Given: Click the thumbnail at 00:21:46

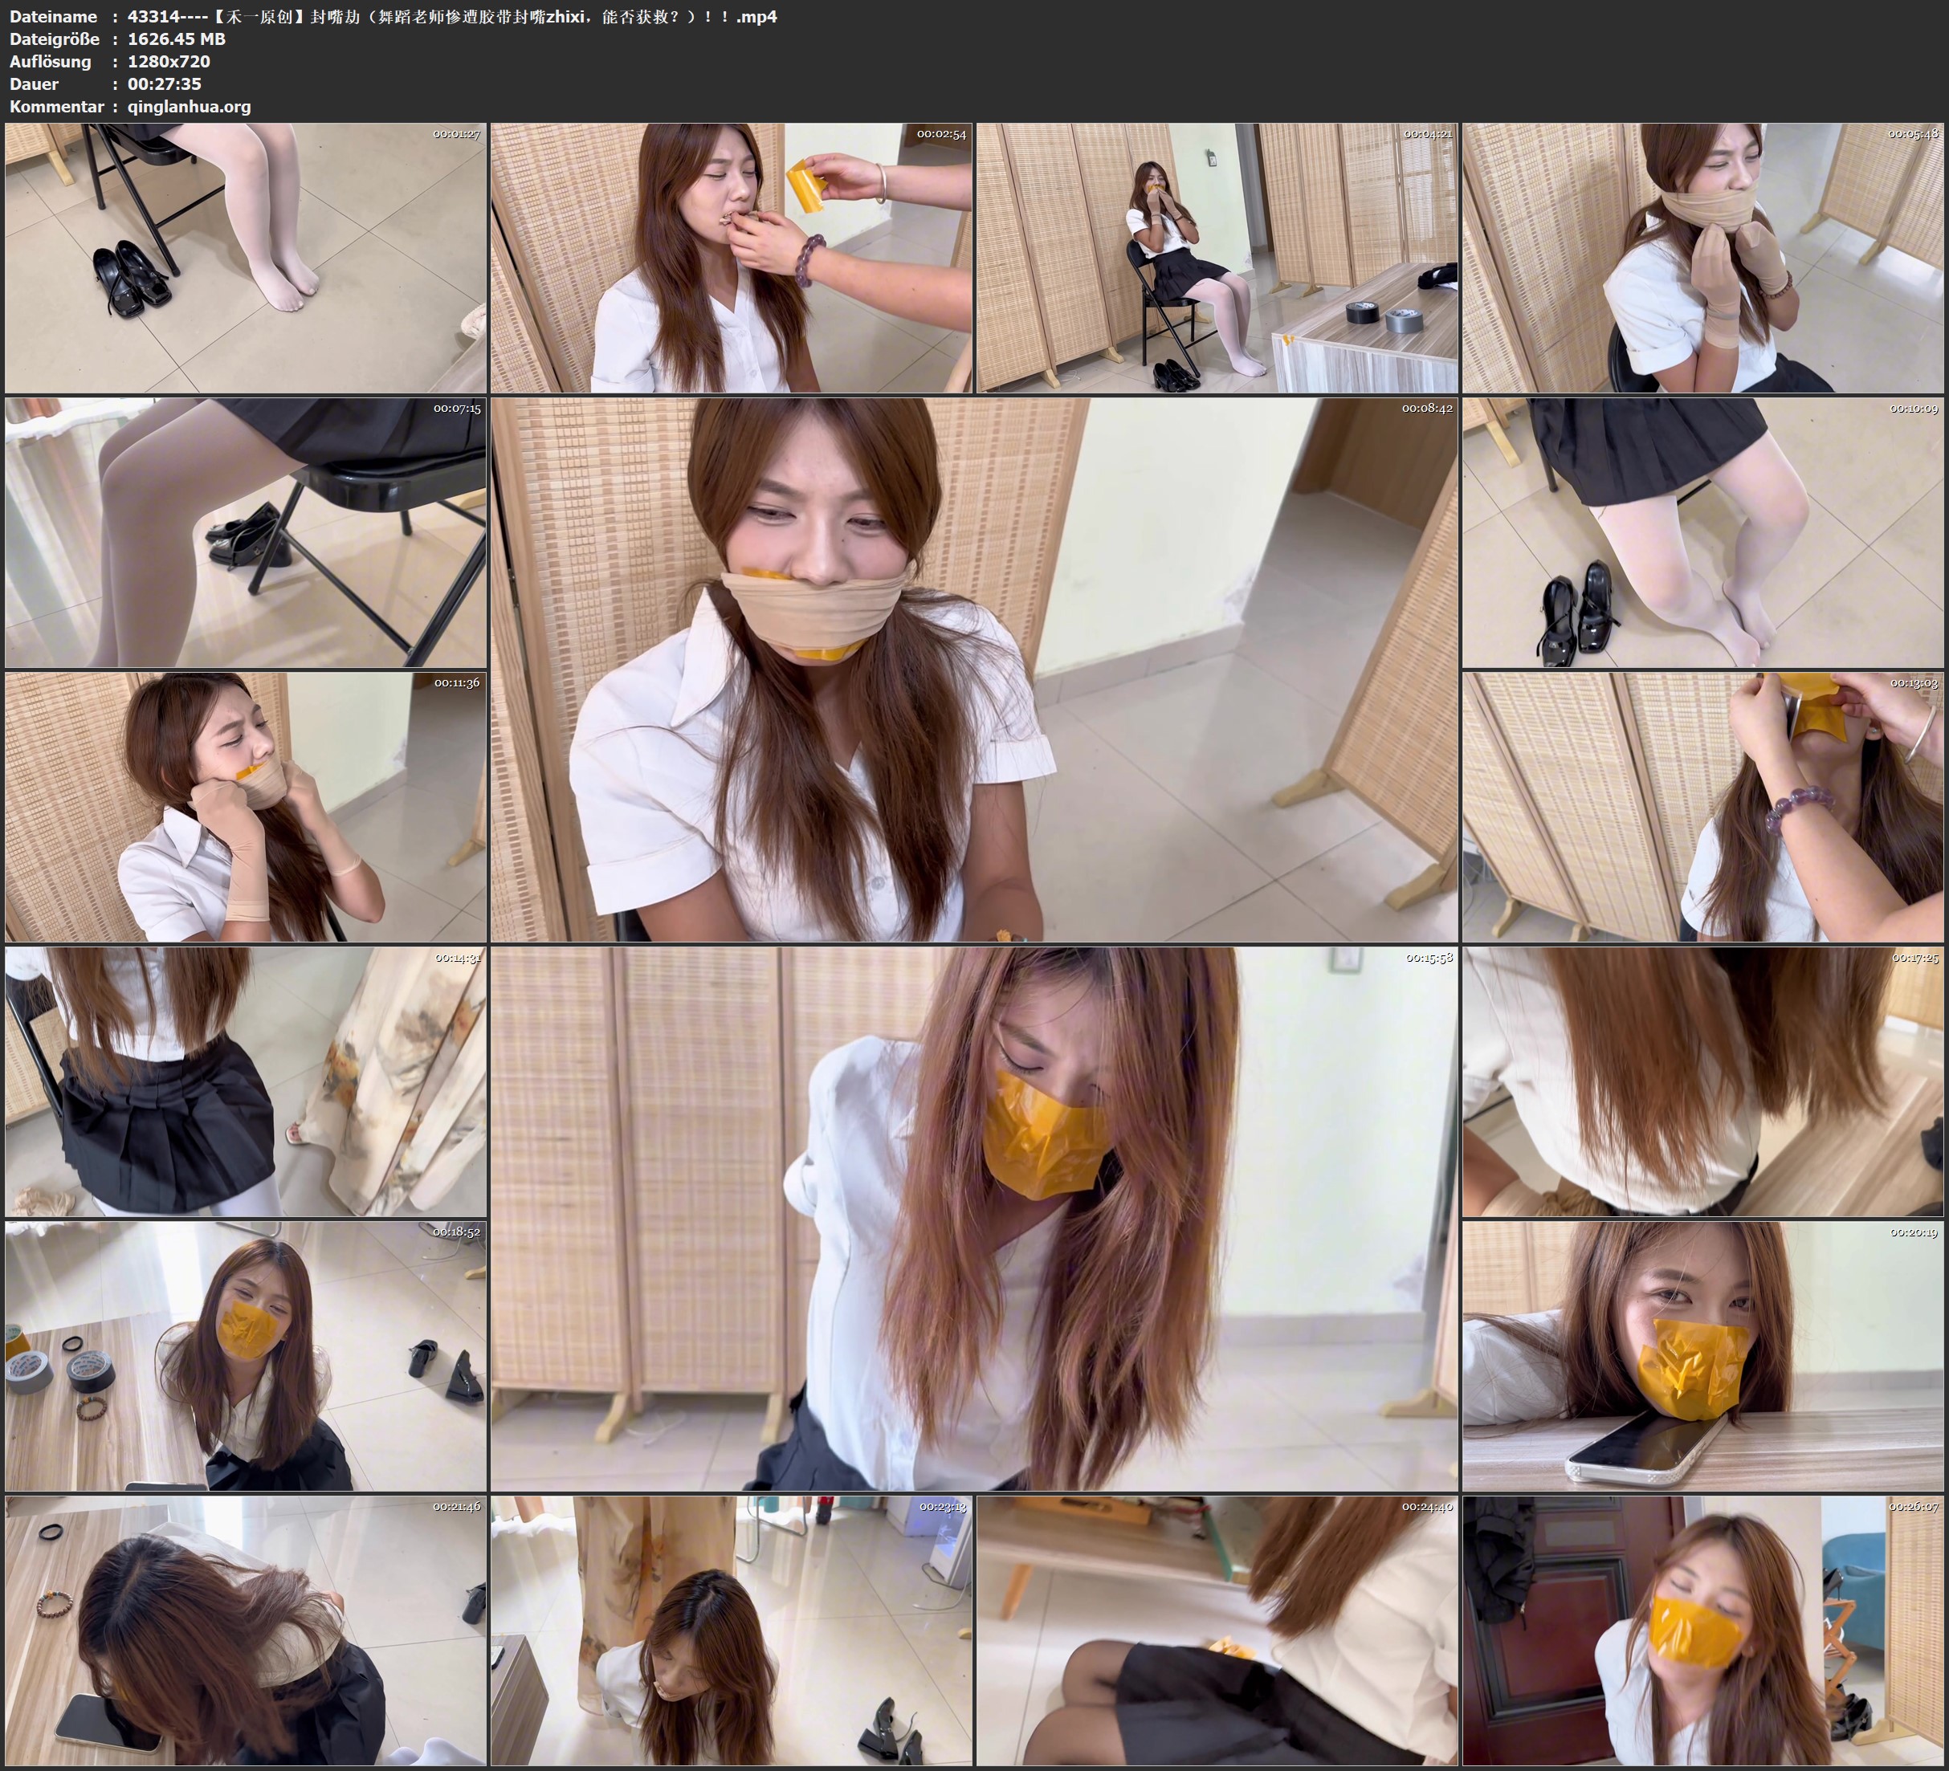Looking at the screenshot, I should click(x=246, y=1631).
